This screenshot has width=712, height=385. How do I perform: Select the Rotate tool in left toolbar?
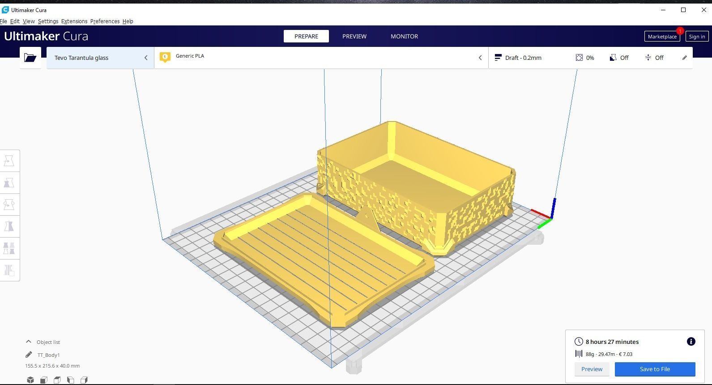[9, 205]
